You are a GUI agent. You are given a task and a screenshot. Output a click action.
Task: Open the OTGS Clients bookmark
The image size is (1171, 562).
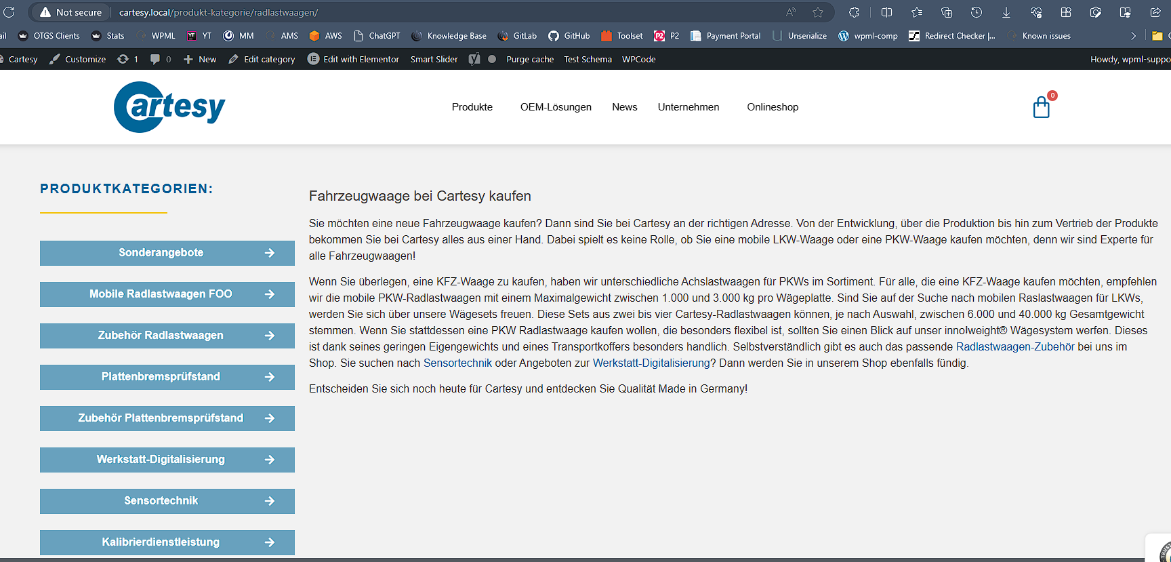49,36
